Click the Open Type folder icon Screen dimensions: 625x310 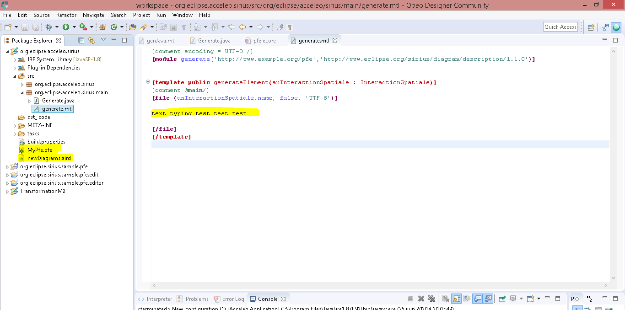click(133, 27)
